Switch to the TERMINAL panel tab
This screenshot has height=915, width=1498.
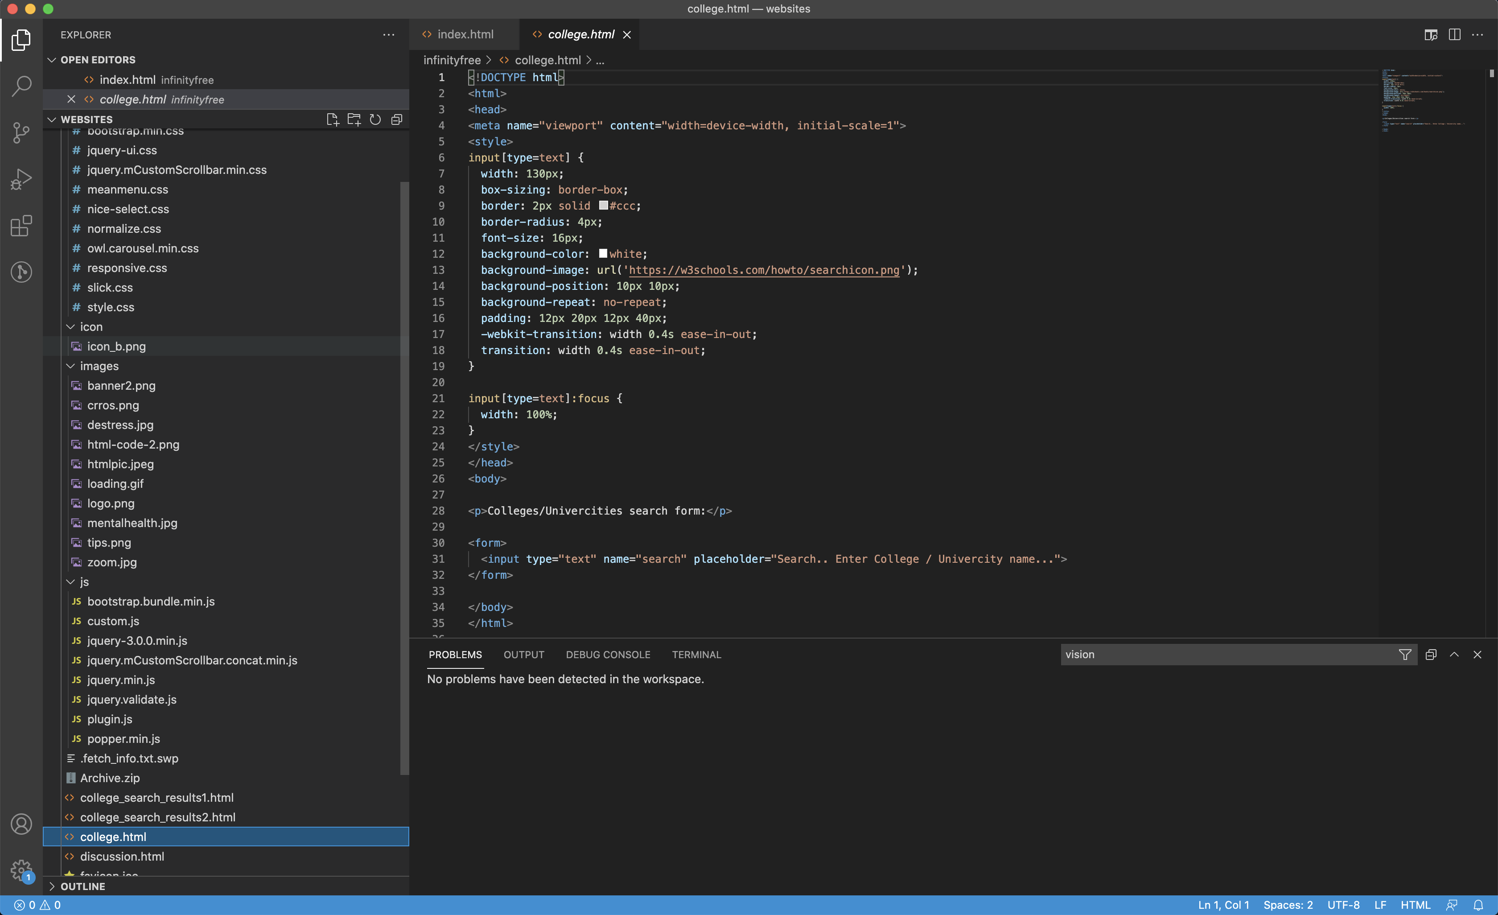[696, 654]
